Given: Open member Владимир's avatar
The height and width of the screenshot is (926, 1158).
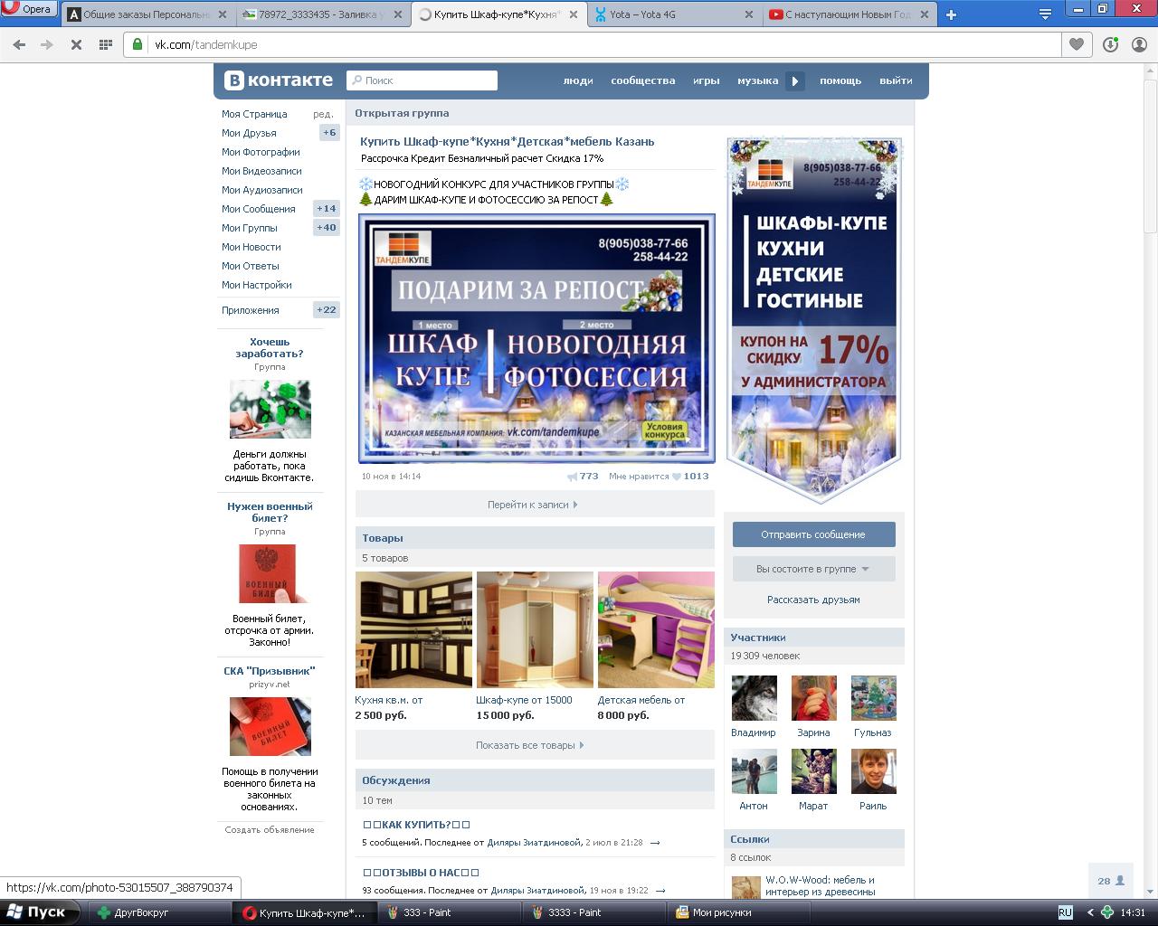Looking at the screenshot, I should pos(755,698).
